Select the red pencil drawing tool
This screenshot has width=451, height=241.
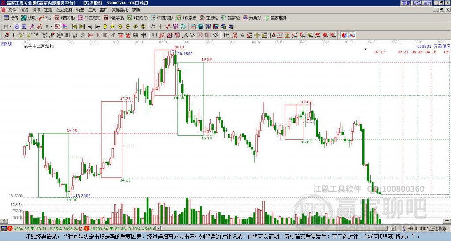6,35
